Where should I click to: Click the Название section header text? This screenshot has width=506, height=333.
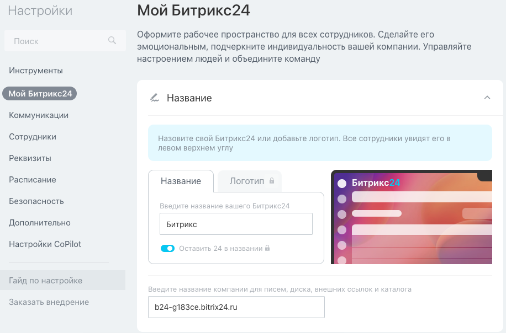[x=189, y=98]
